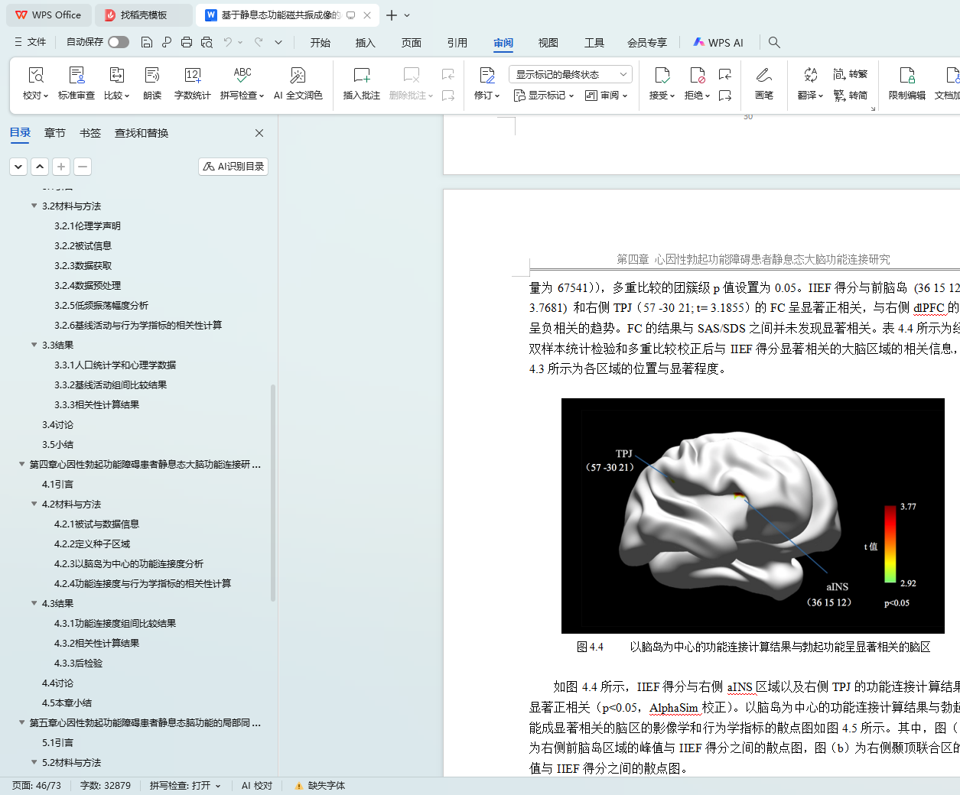Viewport: 960px width, 795px height.
Task: Open 字数统计 word count
Action: 192,84
